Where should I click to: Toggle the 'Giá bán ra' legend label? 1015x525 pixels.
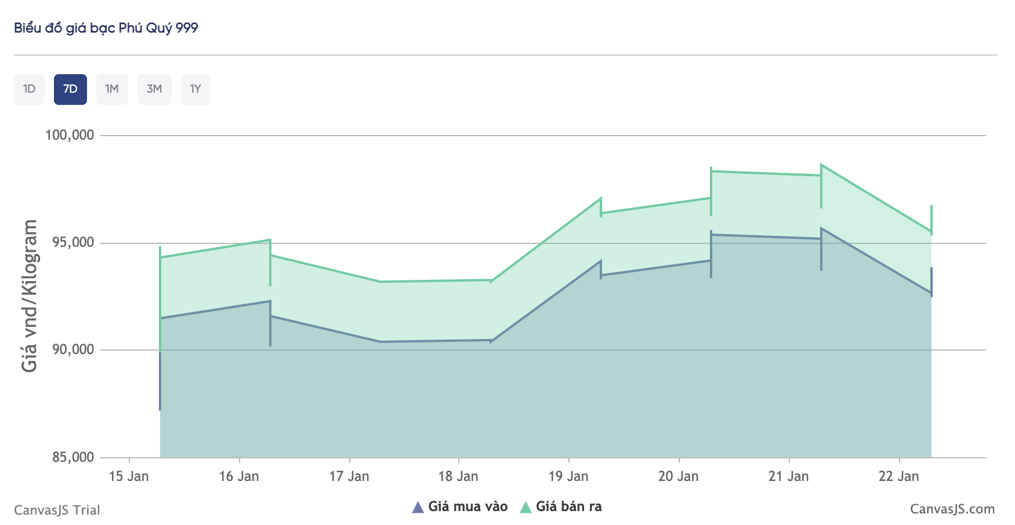568,507
